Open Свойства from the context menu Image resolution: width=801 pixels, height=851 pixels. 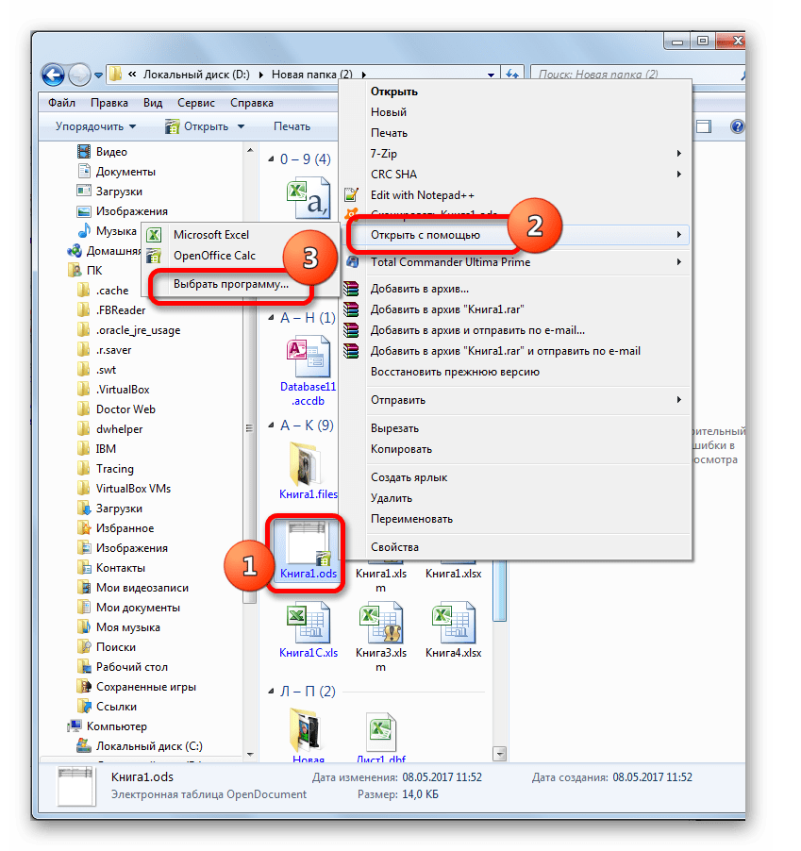(394, 547)
